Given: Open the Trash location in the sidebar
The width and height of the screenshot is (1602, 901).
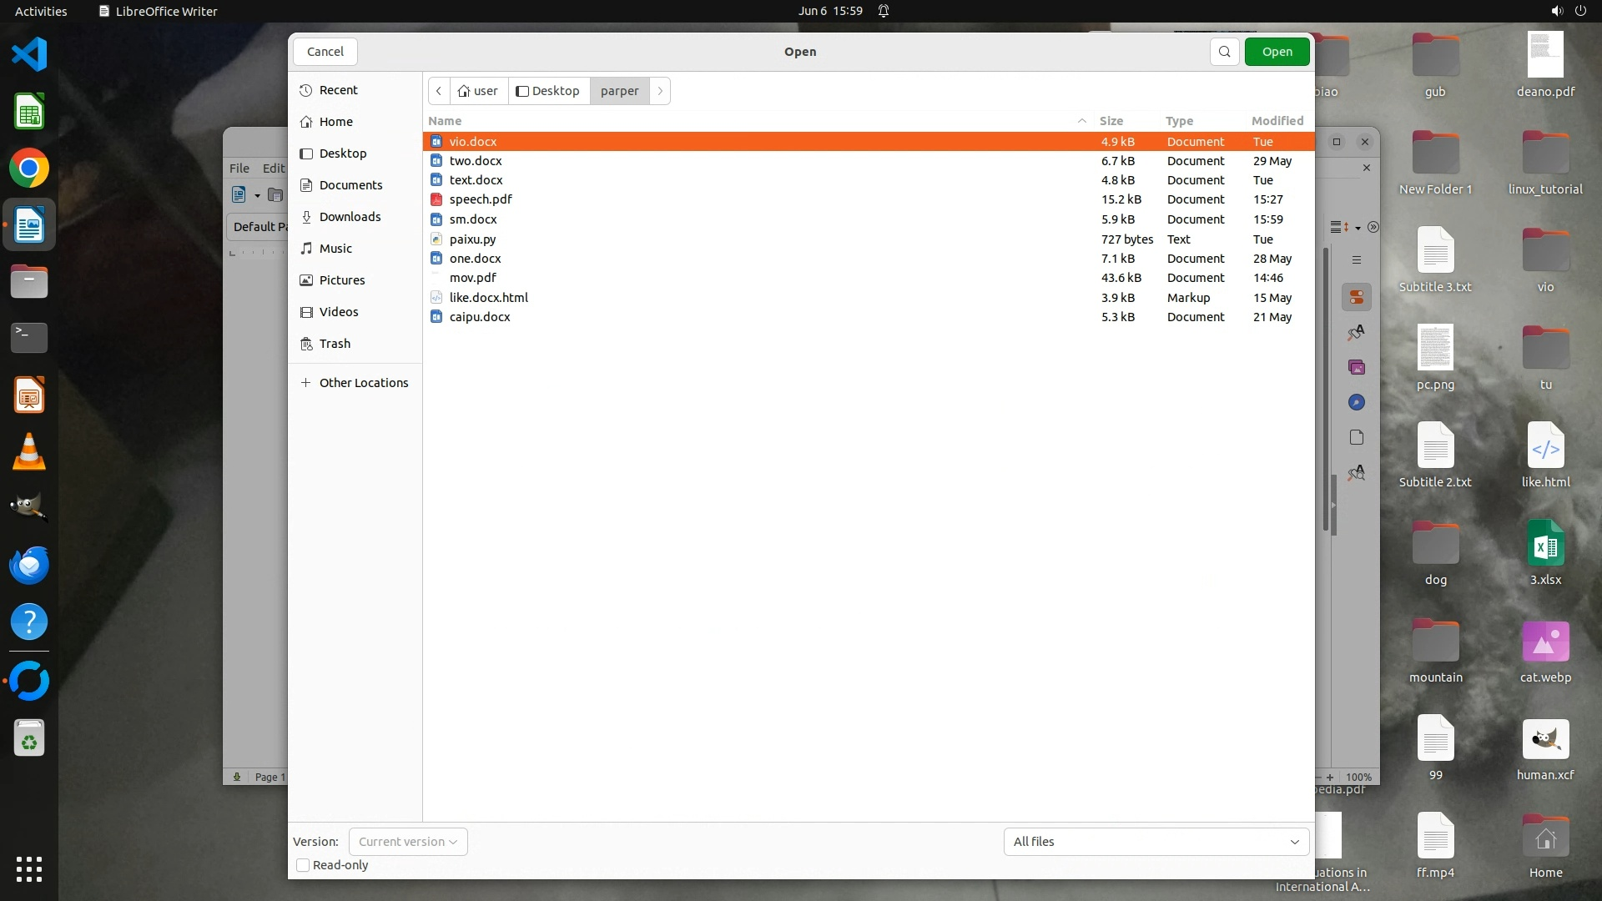Looking at the screenshot, I should click(x=335, y=344).
